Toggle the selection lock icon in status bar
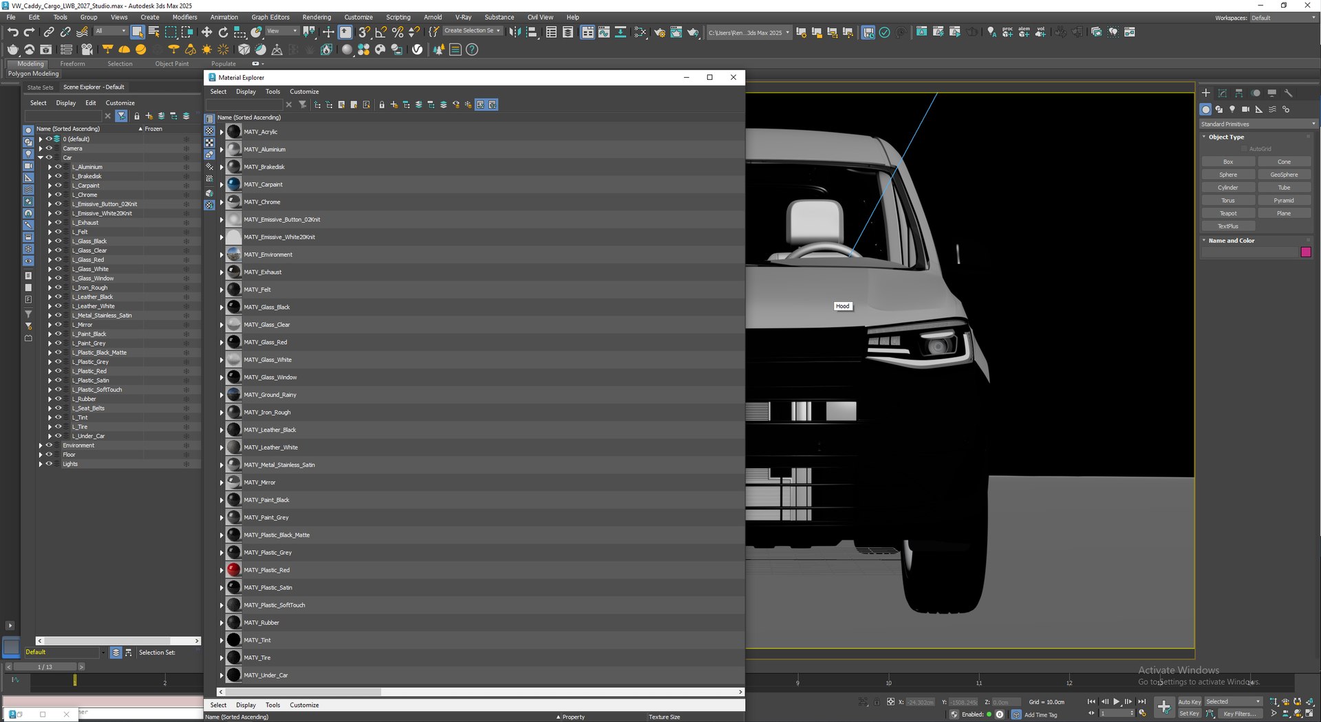The height and width of the screenshot is (722, 1321). (877, 702)
